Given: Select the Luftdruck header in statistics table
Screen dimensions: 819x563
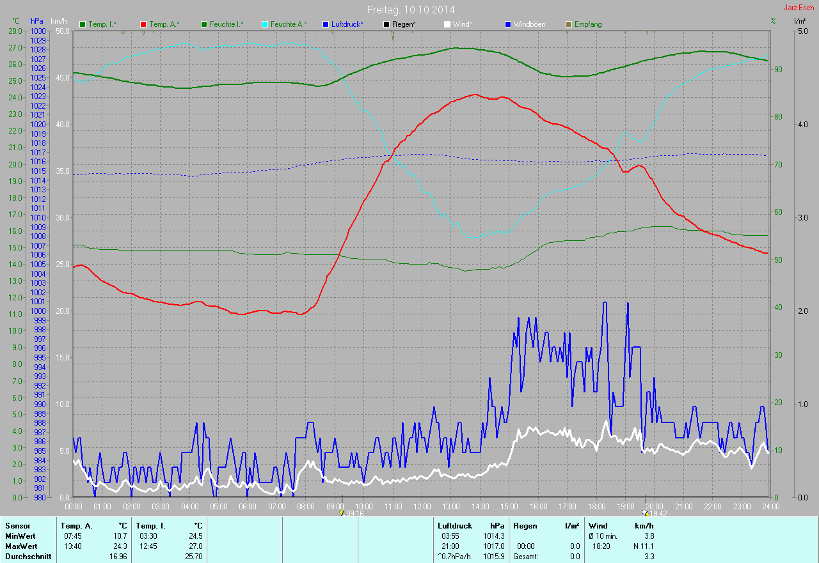Looking at the screenshot, I should pyautogui.click(x=455, y=526).
